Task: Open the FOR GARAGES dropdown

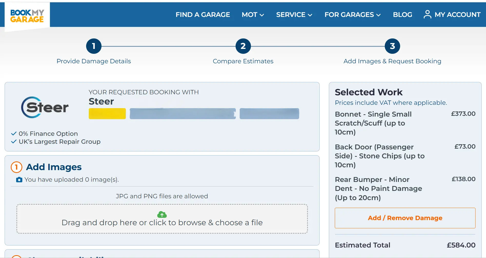Action: pyautogui.click(x=352, y=15)
